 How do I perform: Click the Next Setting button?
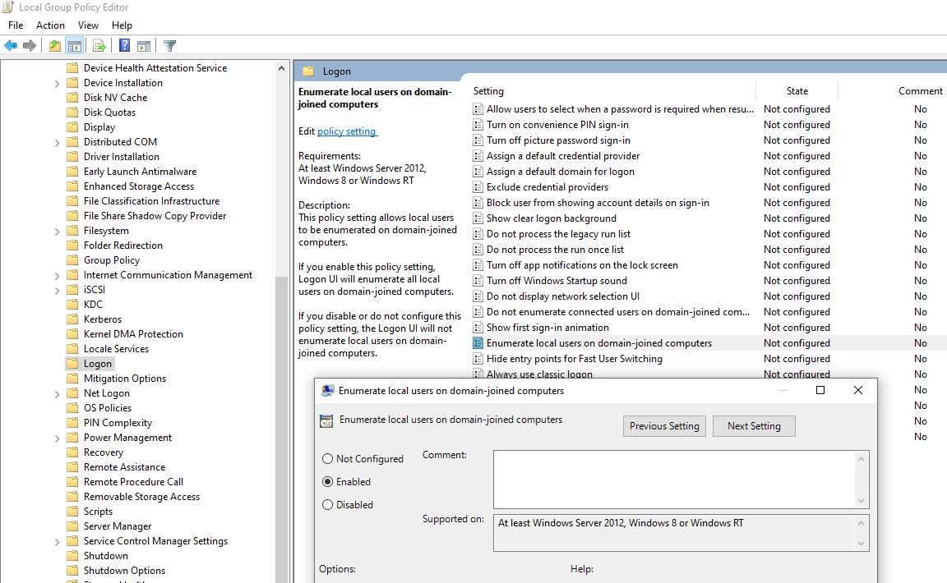click(x=753, y=426)
